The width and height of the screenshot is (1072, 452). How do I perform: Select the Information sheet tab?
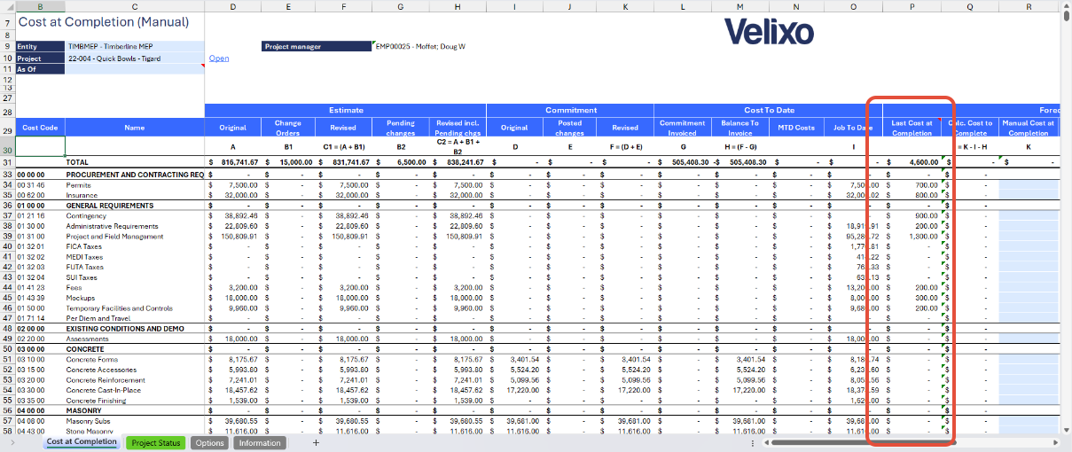260,442
